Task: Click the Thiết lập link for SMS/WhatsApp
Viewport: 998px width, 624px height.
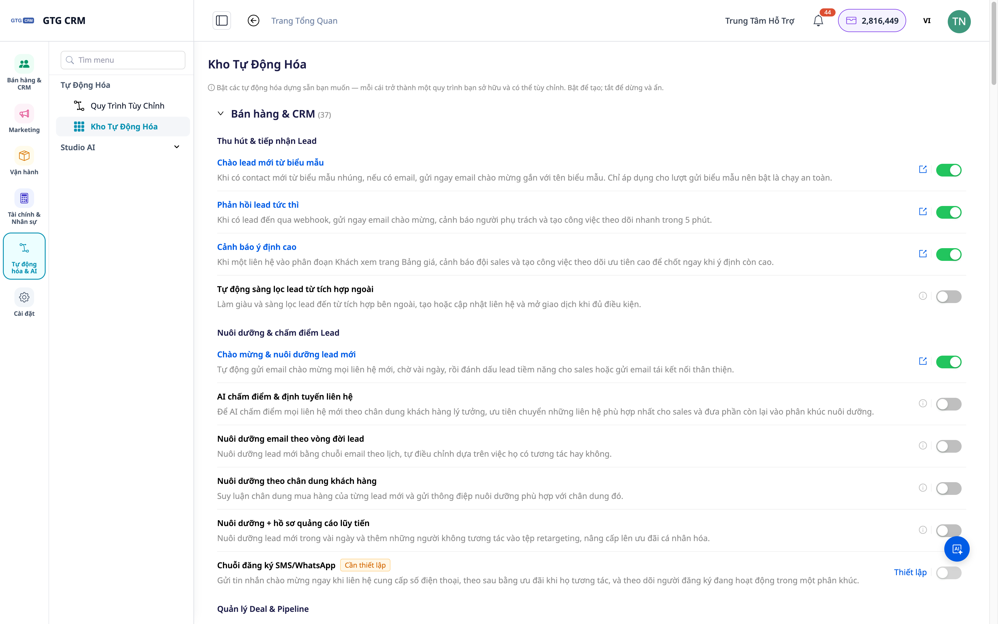Action: tap(910, 572)
